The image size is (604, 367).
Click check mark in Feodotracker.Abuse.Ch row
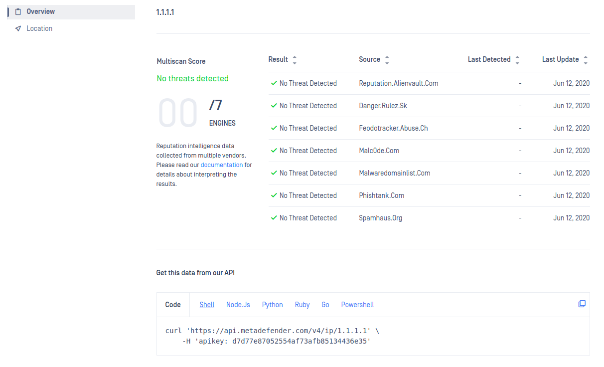274,128
